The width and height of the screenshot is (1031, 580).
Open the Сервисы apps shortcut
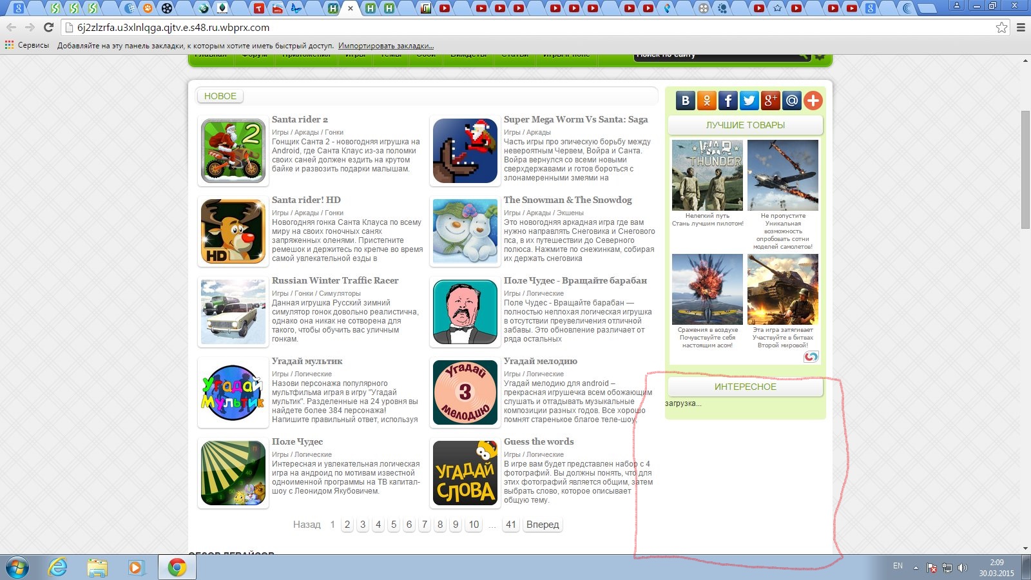tap(27, 45)
